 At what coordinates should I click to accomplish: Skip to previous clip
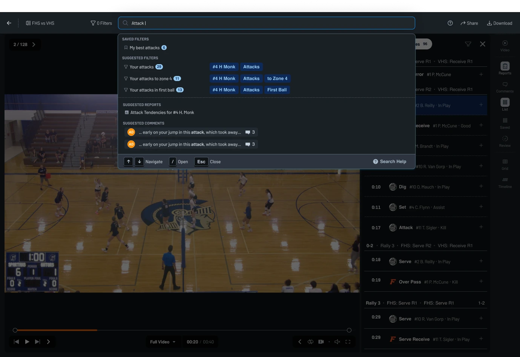coord(16,342)
